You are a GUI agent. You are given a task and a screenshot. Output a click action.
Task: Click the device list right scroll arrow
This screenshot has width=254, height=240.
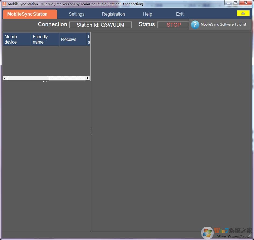click(88, 78)
